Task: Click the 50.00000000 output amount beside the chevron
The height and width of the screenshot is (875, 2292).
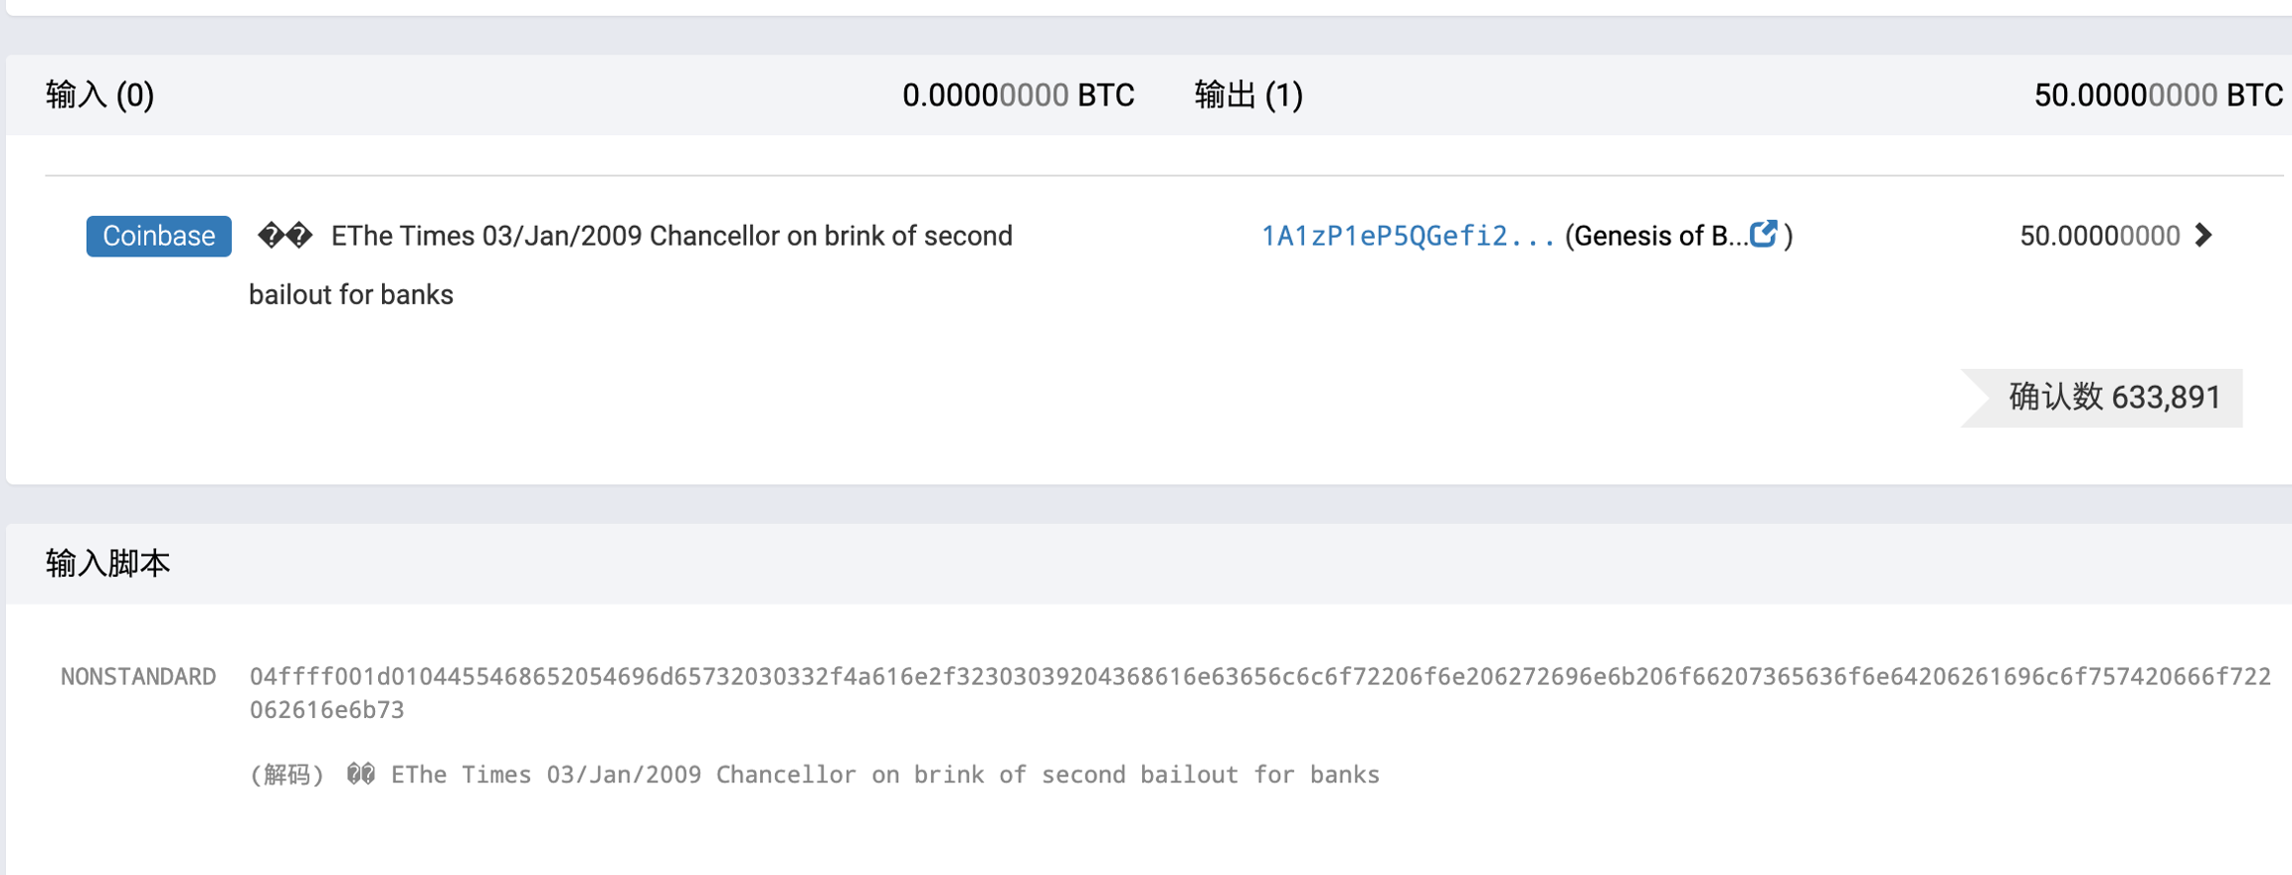Action: (2099, 236)
